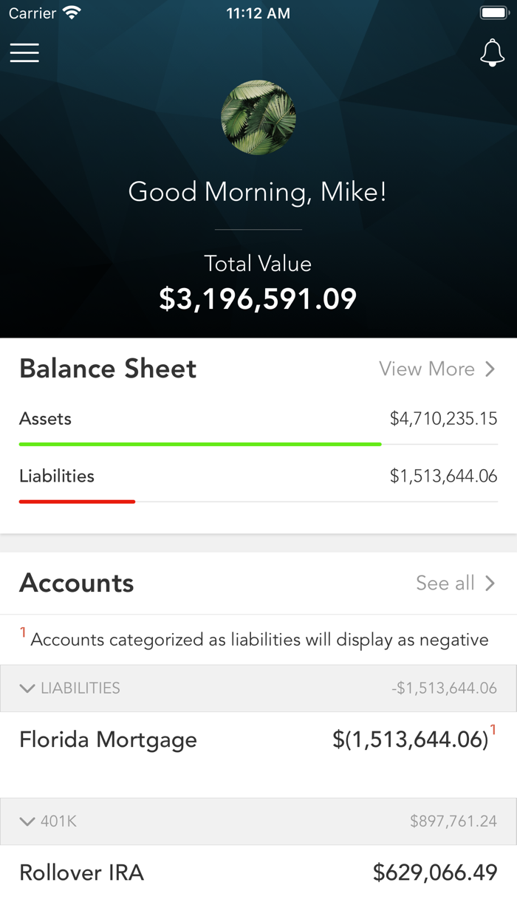Screen dimensions: 517x919
Task: Collapse the 401K accounts section
Action: click(27, 821)
